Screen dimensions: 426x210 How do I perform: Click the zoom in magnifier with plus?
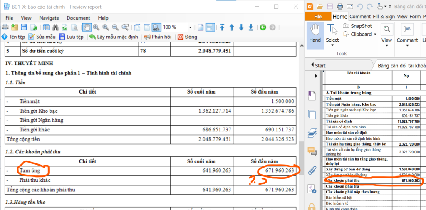[106, 27]
